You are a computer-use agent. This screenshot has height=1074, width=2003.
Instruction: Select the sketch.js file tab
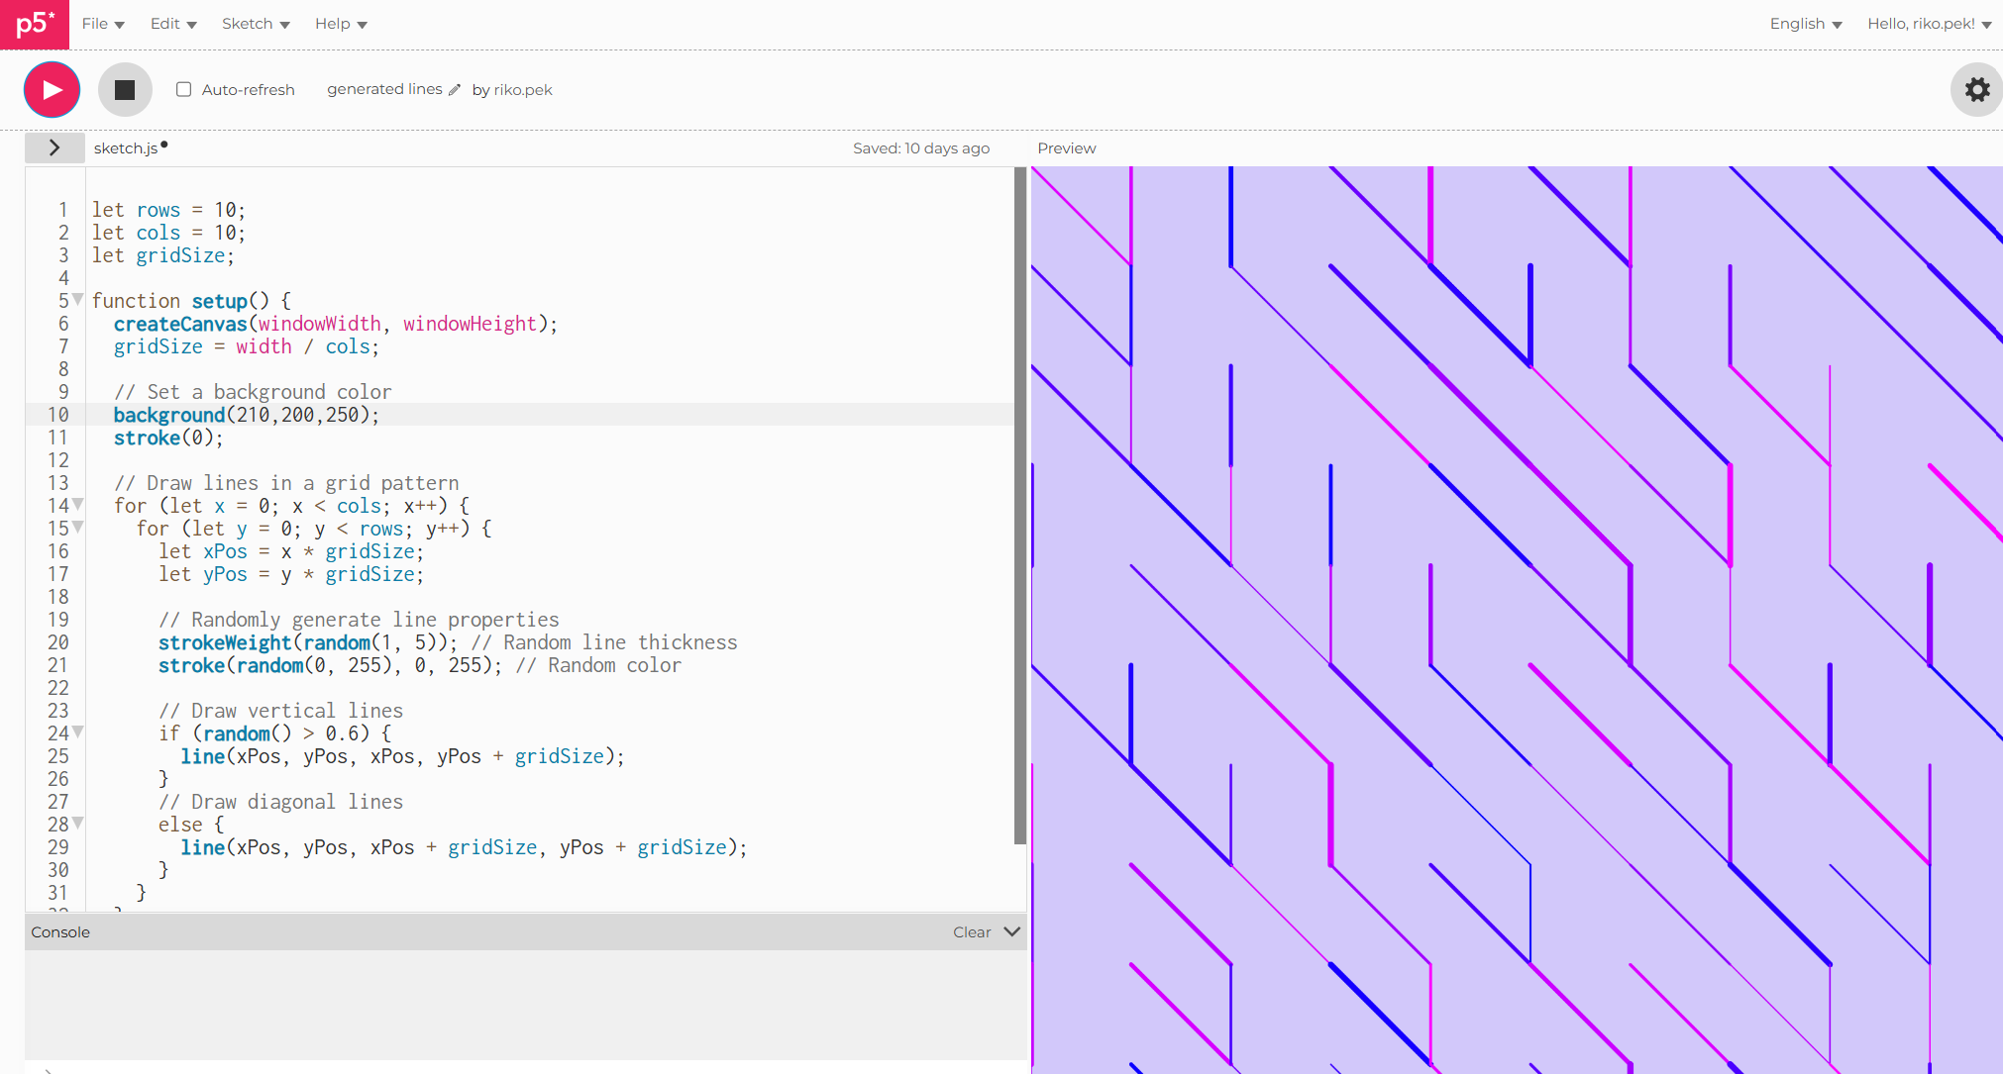pyautogui.click(x=126, y=148)
